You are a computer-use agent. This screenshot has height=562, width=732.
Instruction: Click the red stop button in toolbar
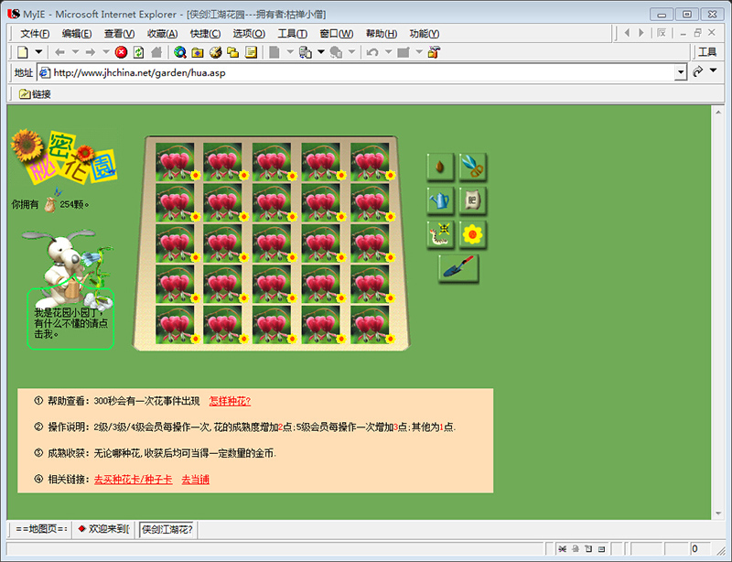121,52
